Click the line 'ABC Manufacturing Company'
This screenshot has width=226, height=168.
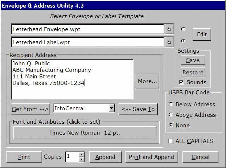52,70
